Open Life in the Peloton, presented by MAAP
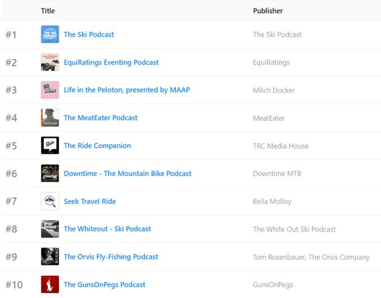Image resolution: width=381 pixels, height=298 pixels. point(127,90)
